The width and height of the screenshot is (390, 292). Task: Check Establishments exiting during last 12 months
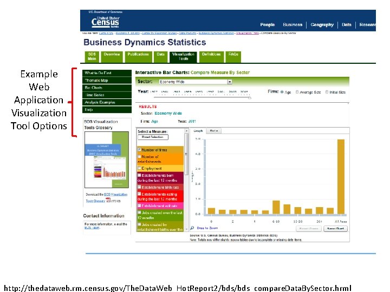139,194
